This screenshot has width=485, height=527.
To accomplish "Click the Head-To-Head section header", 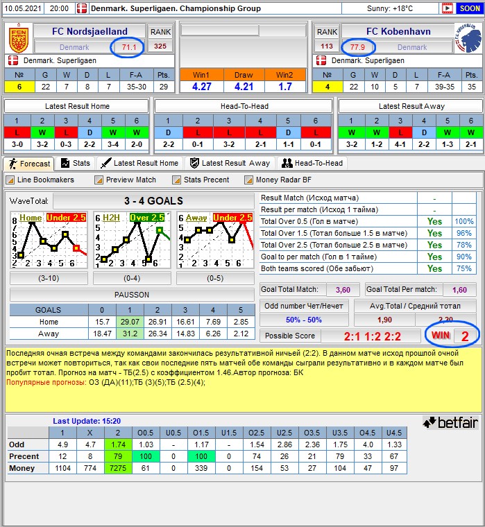I will click(244, 106).
